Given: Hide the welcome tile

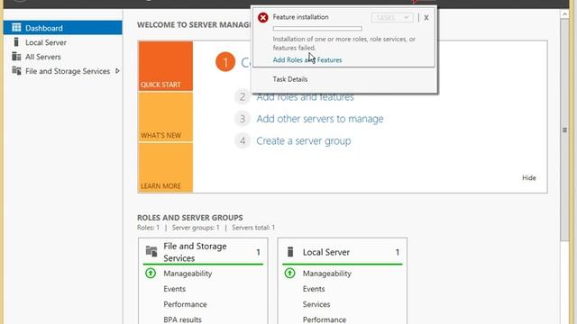Looking at the screenshot, I should click(x=529, y=178).
